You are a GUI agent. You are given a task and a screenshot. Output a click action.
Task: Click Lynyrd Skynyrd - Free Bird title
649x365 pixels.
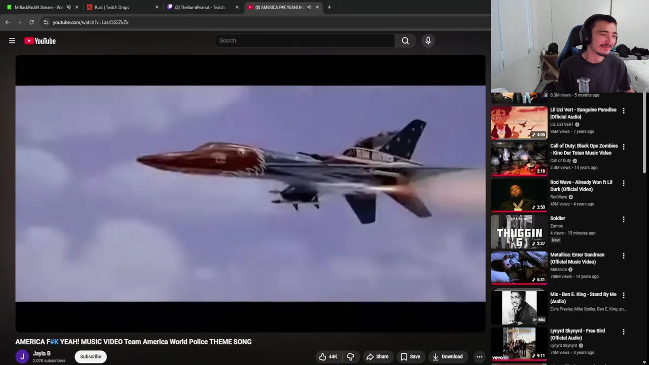coord(578,335)
